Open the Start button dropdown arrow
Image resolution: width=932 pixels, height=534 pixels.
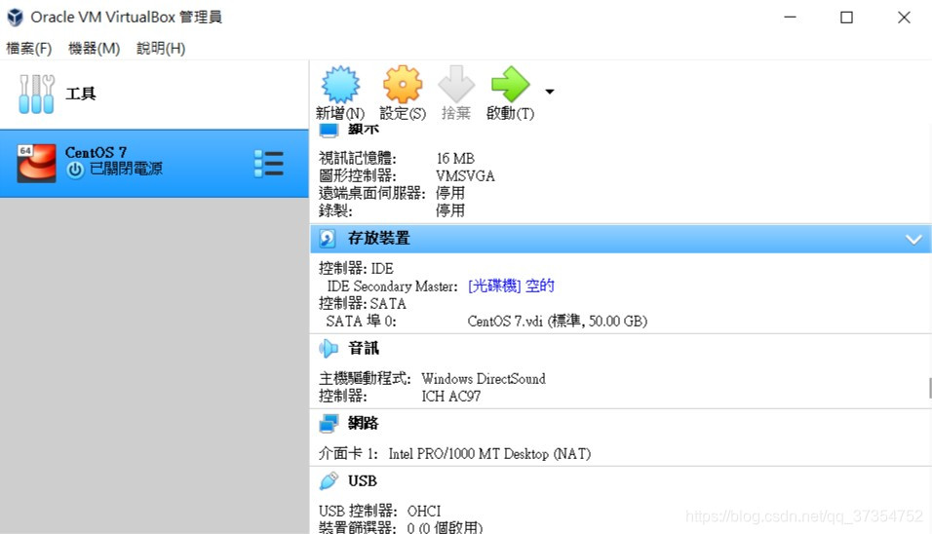click(x=550, y=92)
